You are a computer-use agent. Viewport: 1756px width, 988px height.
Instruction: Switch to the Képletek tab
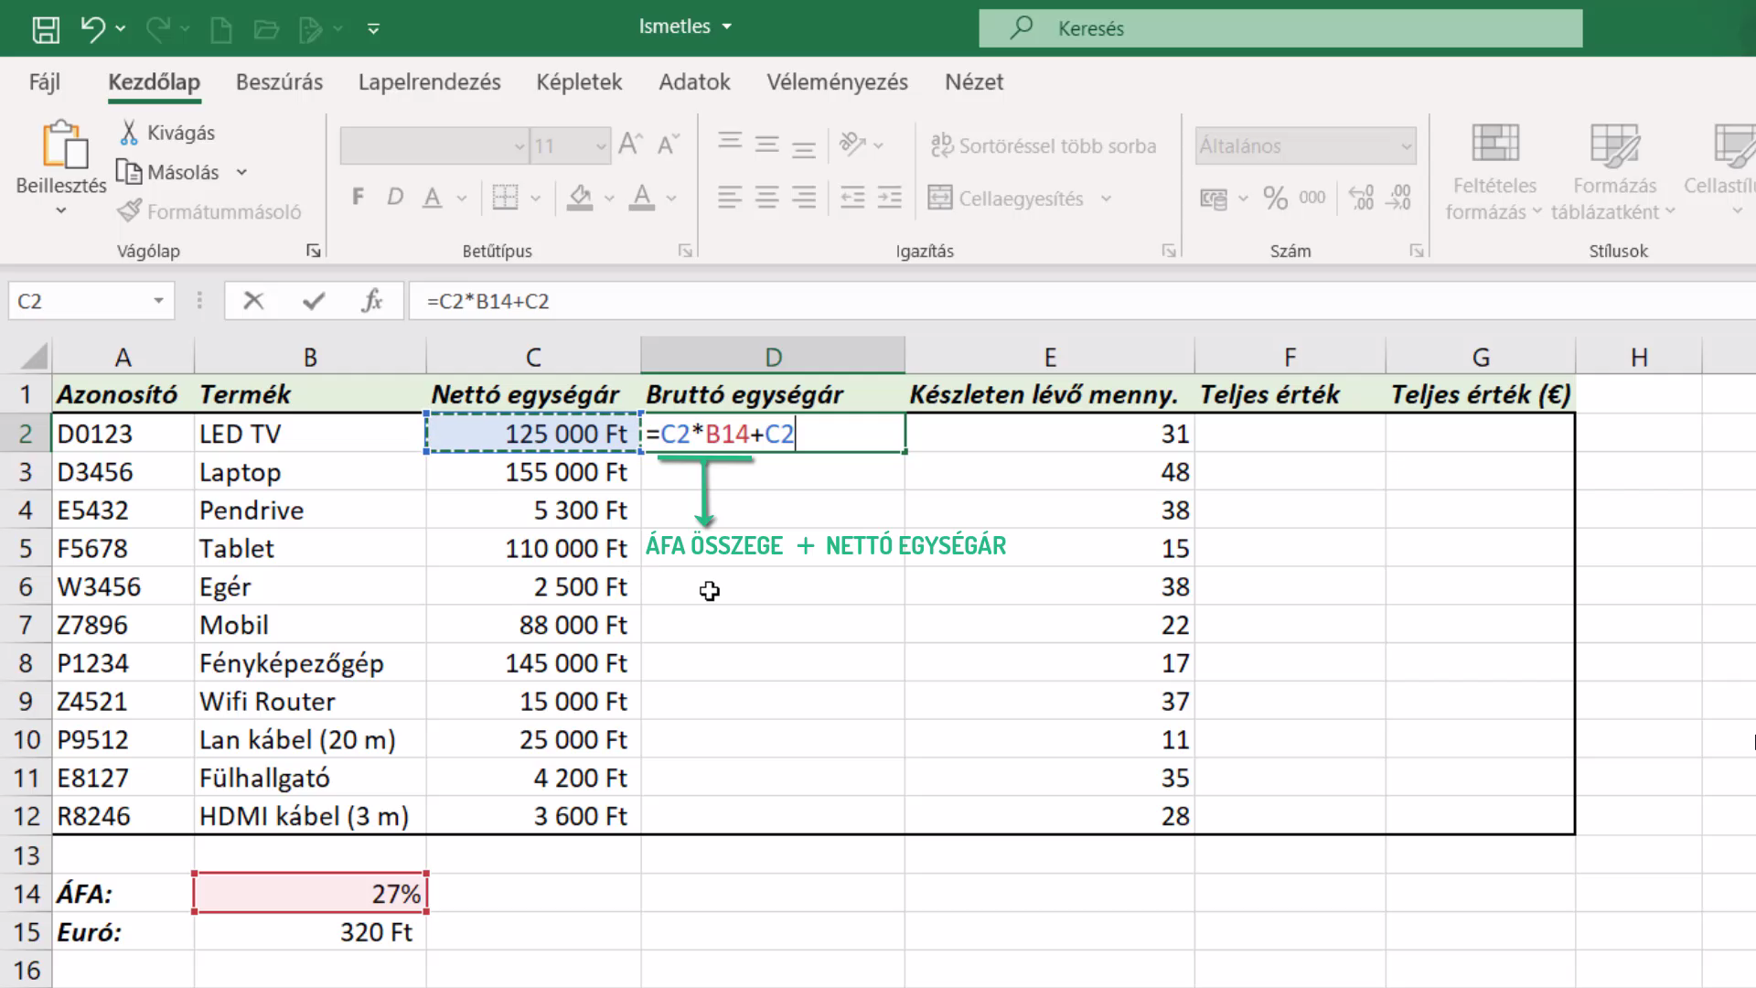click(x=579, y=82)
